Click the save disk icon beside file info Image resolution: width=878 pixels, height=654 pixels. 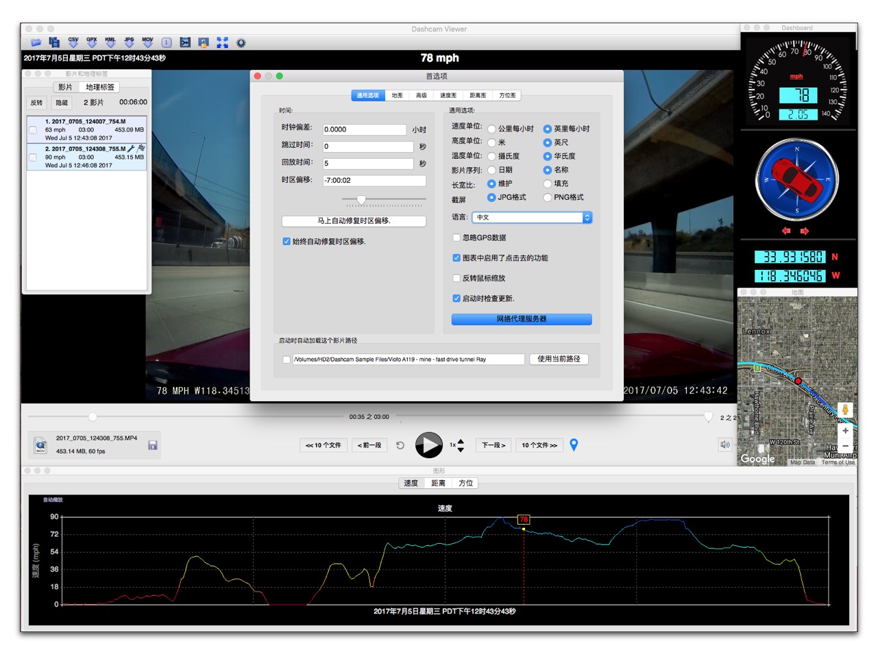(153, 445)
